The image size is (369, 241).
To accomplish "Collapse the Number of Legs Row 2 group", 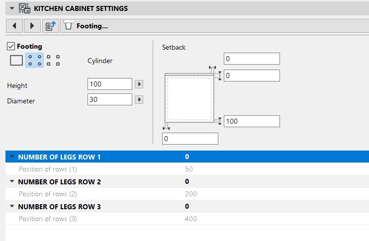I will click(12, 182).
